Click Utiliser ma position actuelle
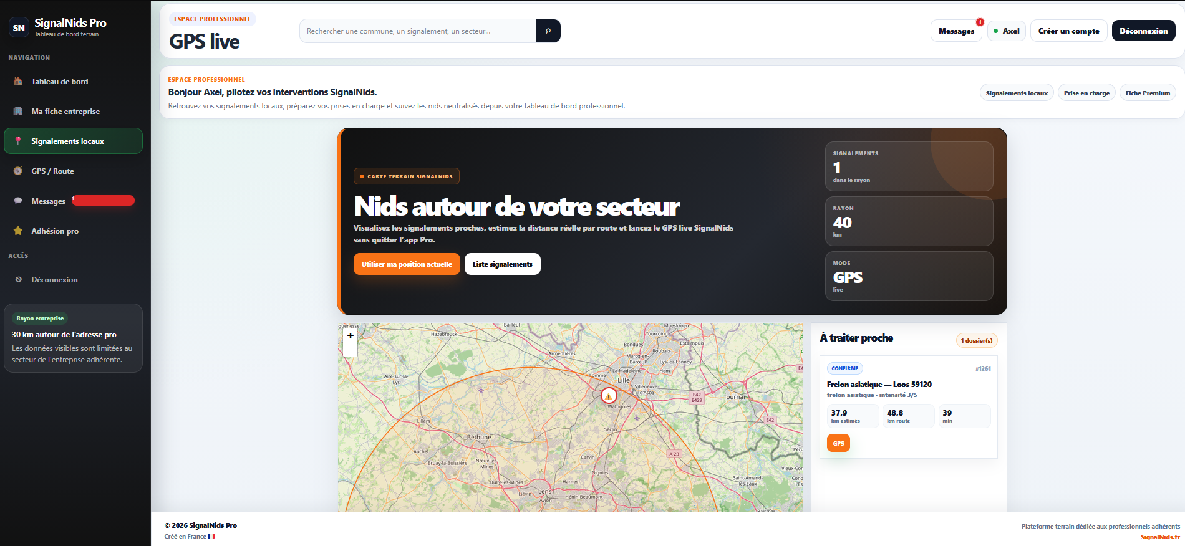Image resolution: width=1185 pixels, height=546 pixels. tap(407, 264)
